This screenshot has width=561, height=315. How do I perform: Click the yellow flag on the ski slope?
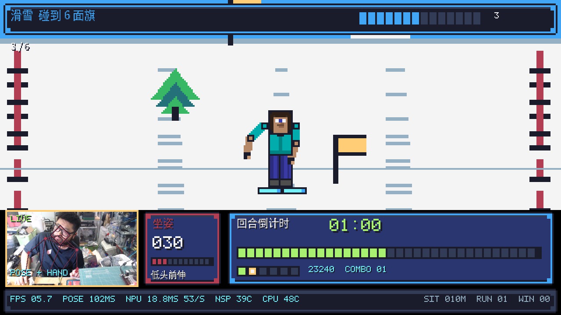pyautogui.click(x=350, y=159)
